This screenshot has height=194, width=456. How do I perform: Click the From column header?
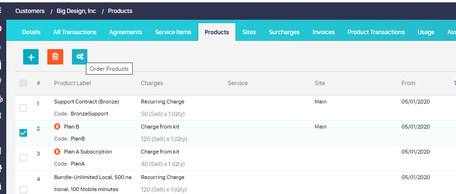tap(408, 83)
